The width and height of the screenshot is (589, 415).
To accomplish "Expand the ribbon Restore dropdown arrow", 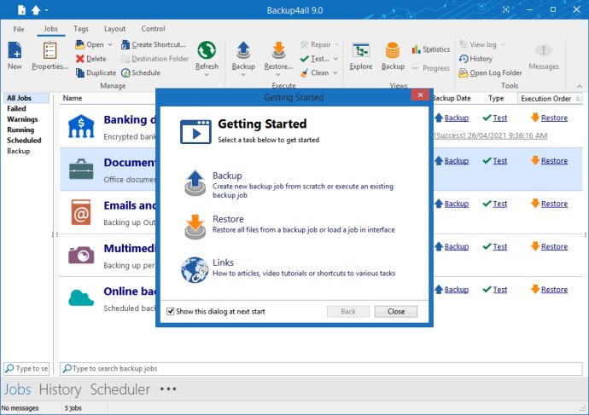I will click(278, 75).
